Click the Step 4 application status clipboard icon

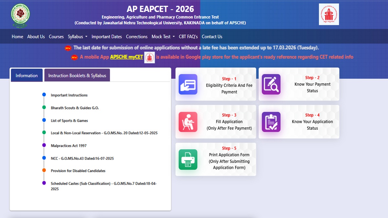(271, 122)
